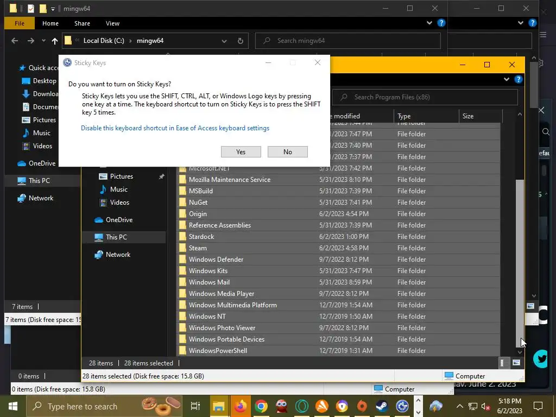Open the notification center
Screen dimensions: 556x417
(x=538, y=406)
